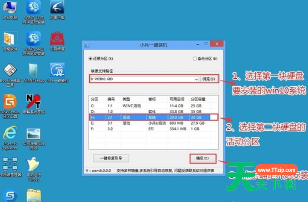Open 迅雷下载 desktop shortcut
Image resolution: width=308 pixels, height=202 pixels.
click(57, 10)
